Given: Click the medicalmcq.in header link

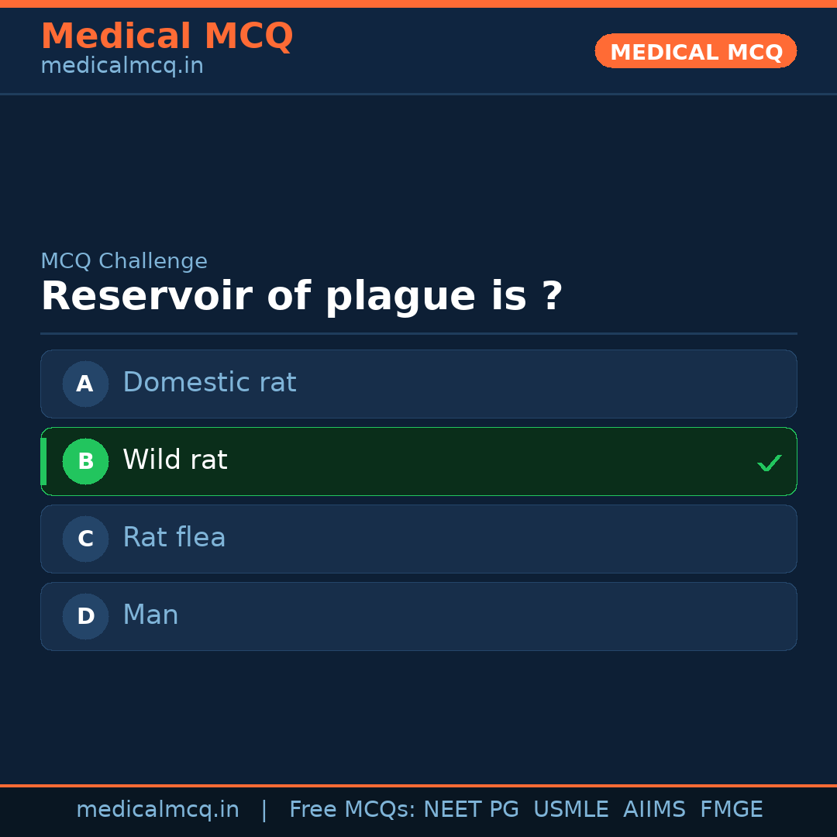Looking at the screenshot, I should [122, 66].
